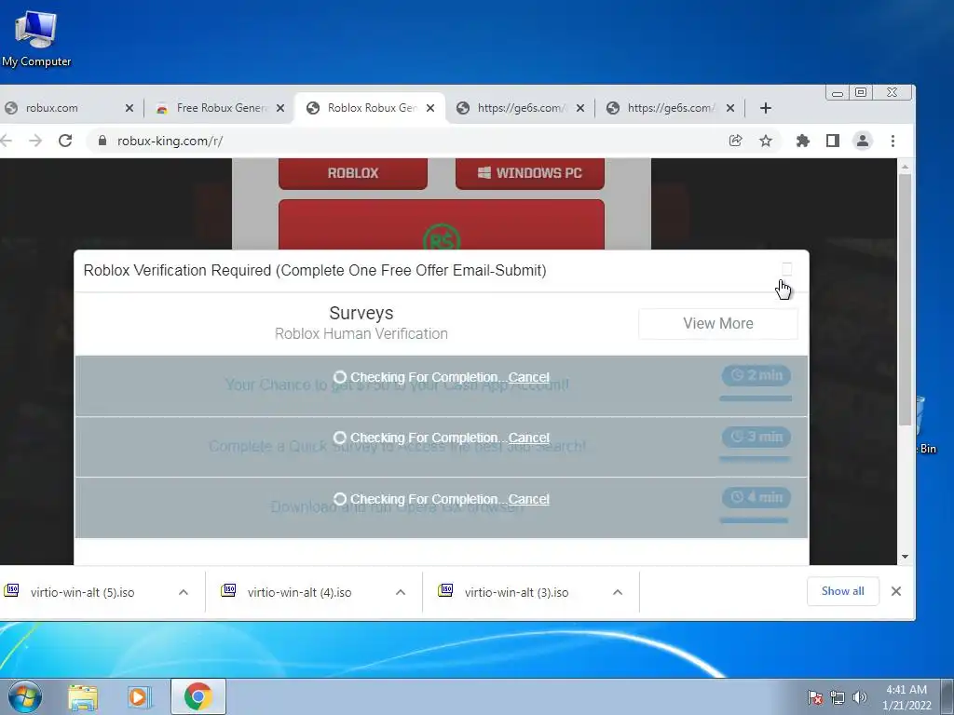
Task: Click Show all downloads
Action: [x=842, y=591]
